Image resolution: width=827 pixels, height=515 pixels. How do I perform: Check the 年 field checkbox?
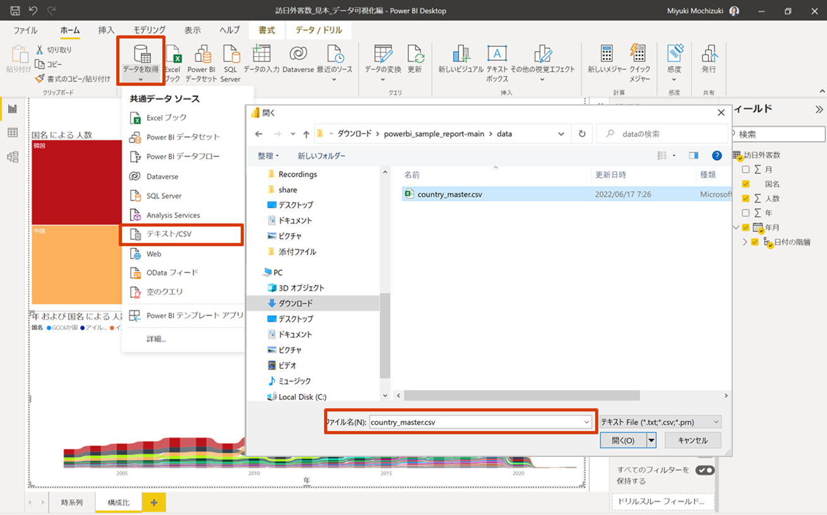pyautogui.click(x=746, y=213)
